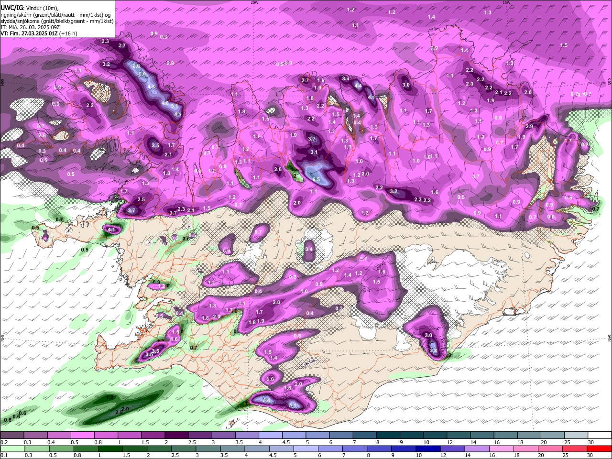612x459 pixels.
Task: Click the pinkish-red 25 rain legend swatch
Action: [x=575, y=448]
